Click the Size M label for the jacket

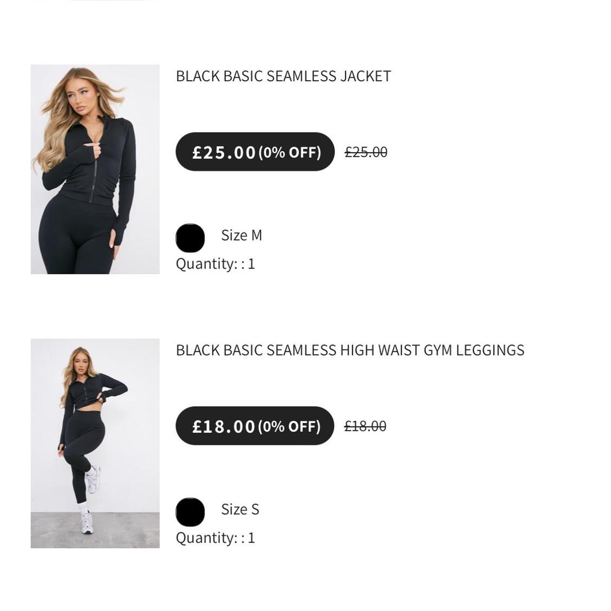pyautogui.click(x=242, y=235)
